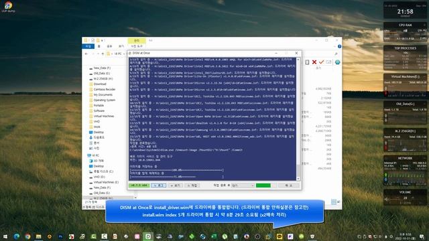This screenshot has width=429, height=241.
Task: Click the TOP PROCESSES gadget
Action: pos(405,58)
